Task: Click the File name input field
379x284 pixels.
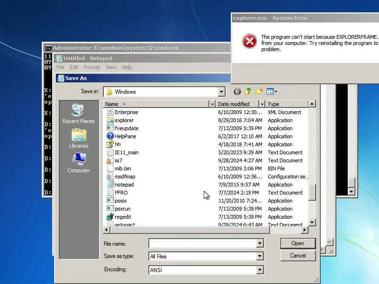Action: (x=203, y=243)
